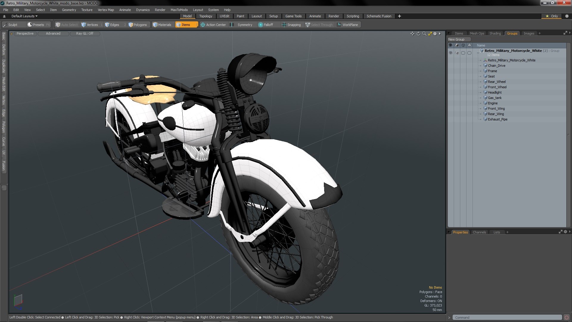Click the Command input field
This screenshot has height=322, width=572.
507,318
